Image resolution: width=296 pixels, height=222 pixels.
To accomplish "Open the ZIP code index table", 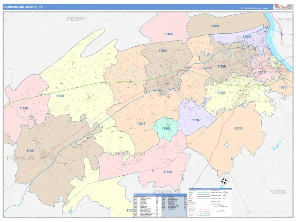I will (x=160, y=205).
